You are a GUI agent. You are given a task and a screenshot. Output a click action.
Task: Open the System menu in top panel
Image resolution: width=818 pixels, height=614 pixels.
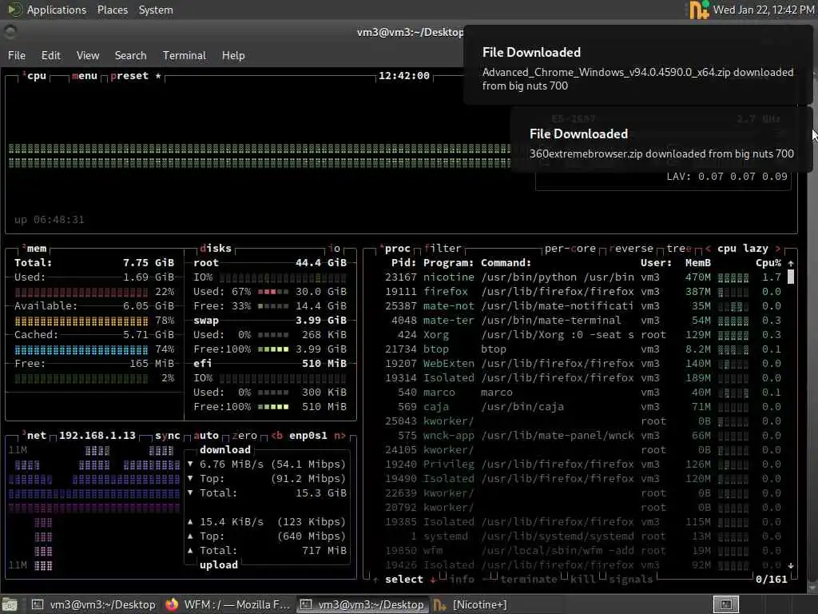[156, 10]
